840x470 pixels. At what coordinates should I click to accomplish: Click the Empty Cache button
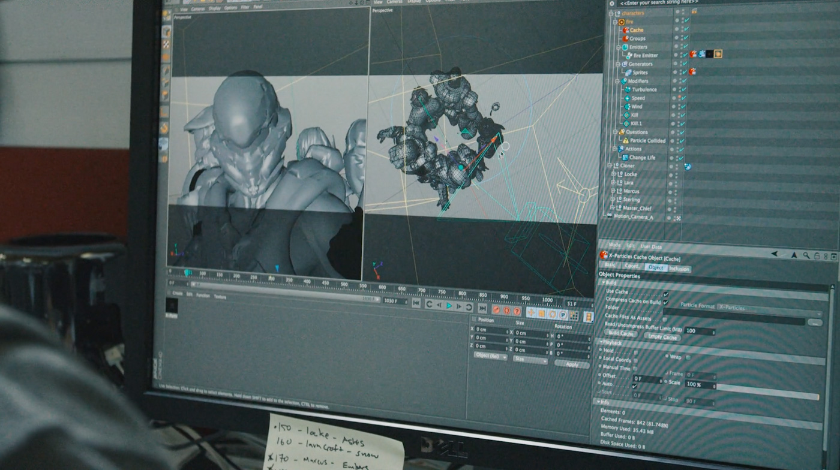click(x=662, y=337)
